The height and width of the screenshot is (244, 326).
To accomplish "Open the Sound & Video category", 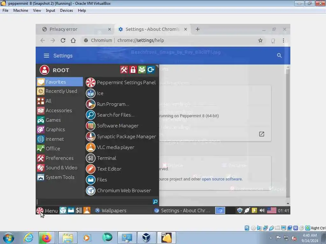I will (60, 168).
